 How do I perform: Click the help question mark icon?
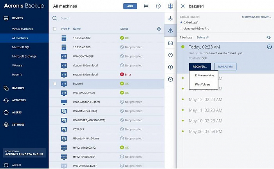point(158,6)
